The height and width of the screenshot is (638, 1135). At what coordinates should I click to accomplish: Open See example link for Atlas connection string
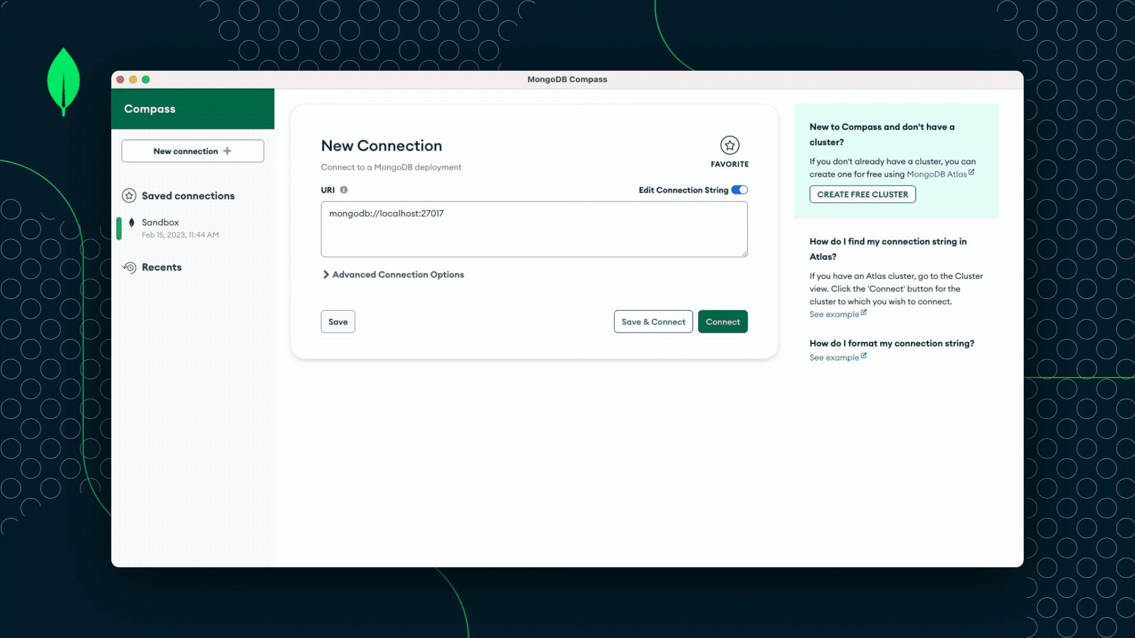pyautogui.click(x=834, y=314)
